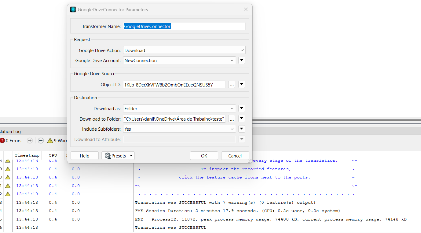The height and width of the screenshot is (233, 421).
Task: Click warning icon on 'click the feature cache icons' row
Action: (x=8, y=177)
